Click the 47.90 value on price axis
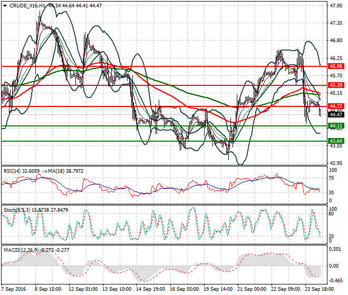Image resolution: width=348 pixels, height=295 pixels. click(x=335, y=6)
